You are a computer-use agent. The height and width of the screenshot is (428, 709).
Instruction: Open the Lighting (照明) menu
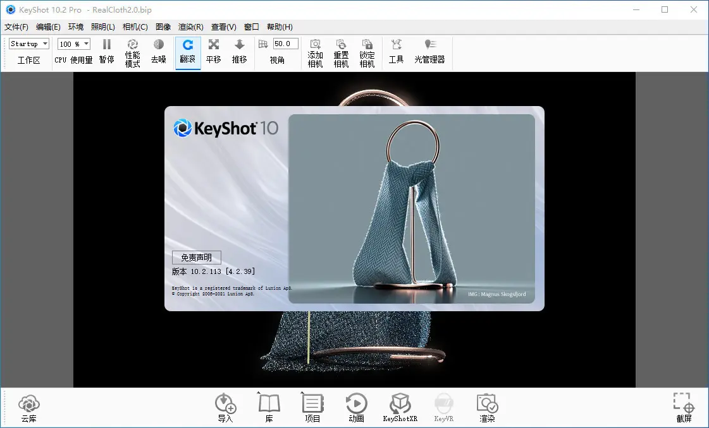tap(102, 27)
